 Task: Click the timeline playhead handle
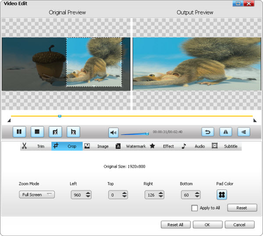(60, 116)
